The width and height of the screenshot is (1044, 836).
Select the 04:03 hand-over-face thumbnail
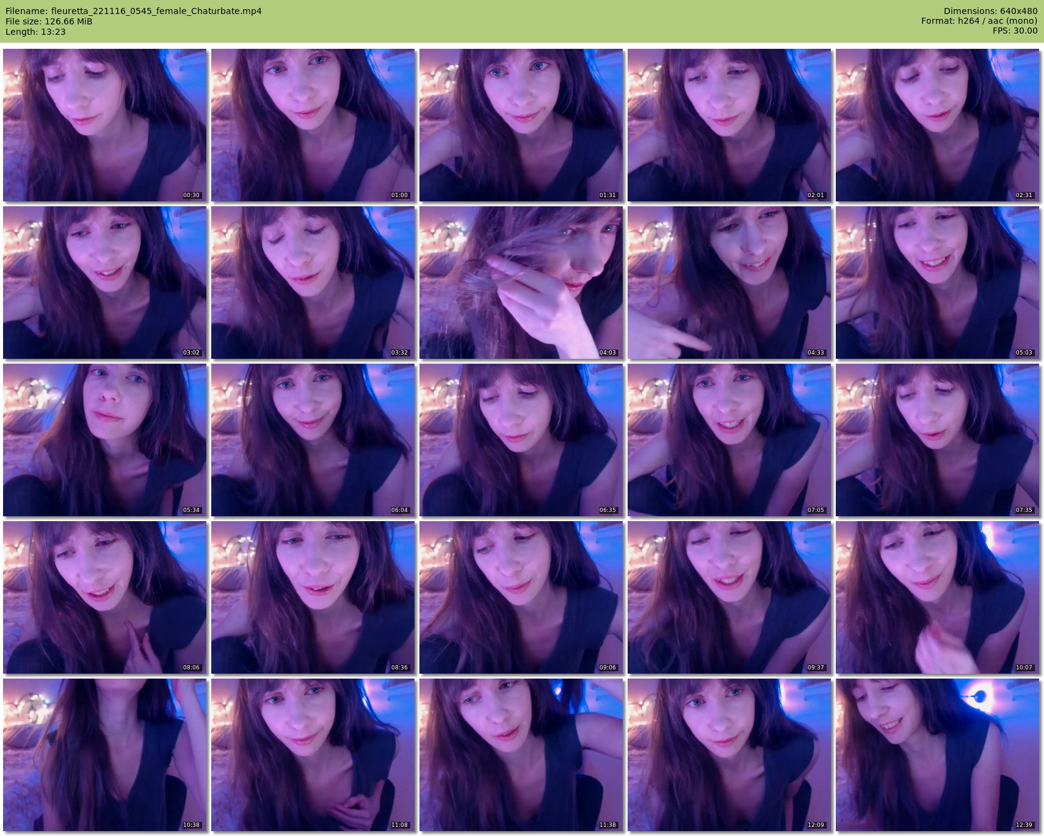521,283
